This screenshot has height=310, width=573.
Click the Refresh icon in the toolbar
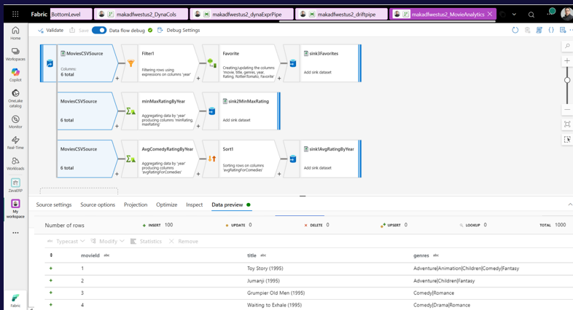(x=515, y=30)
